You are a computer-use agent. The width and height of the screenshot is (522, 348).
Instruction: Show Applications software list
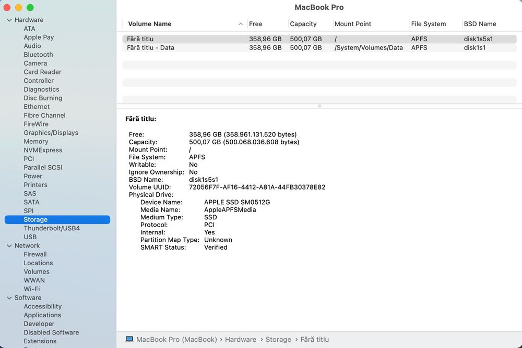42,315
